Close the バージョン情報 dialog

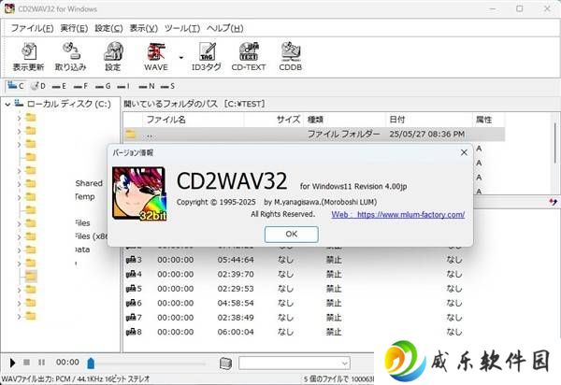point(464,152)
